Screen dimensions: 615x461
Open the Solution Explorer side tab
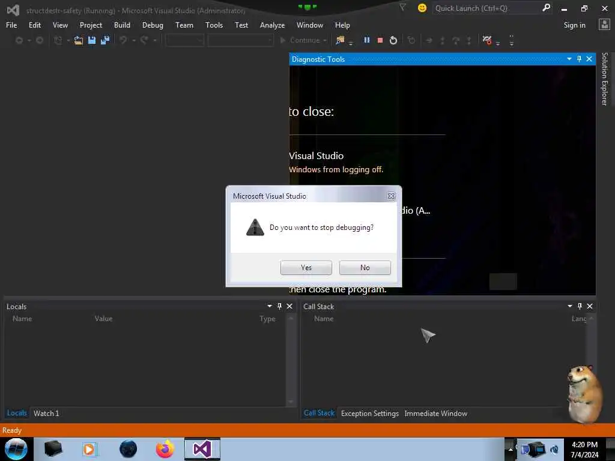pos(604,79)
